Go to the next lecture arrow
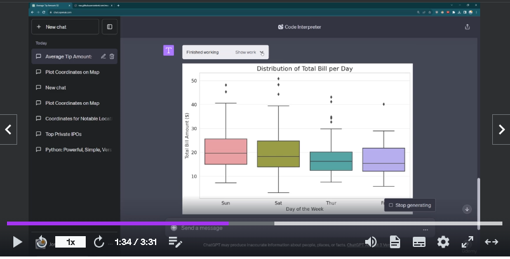 501,129
